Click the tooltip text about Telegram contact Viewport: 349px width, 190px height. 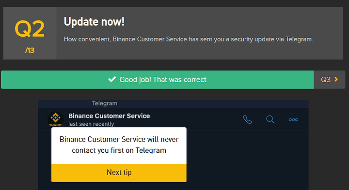[x=119, y=145]
